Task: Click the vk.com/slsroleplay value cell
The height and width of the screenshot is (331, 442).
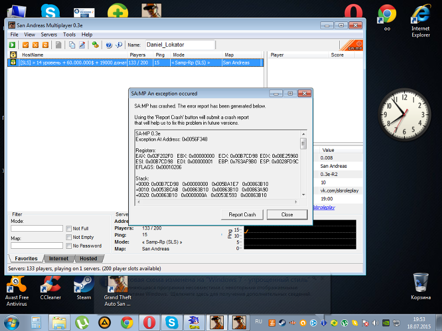Action: point(339,190)
